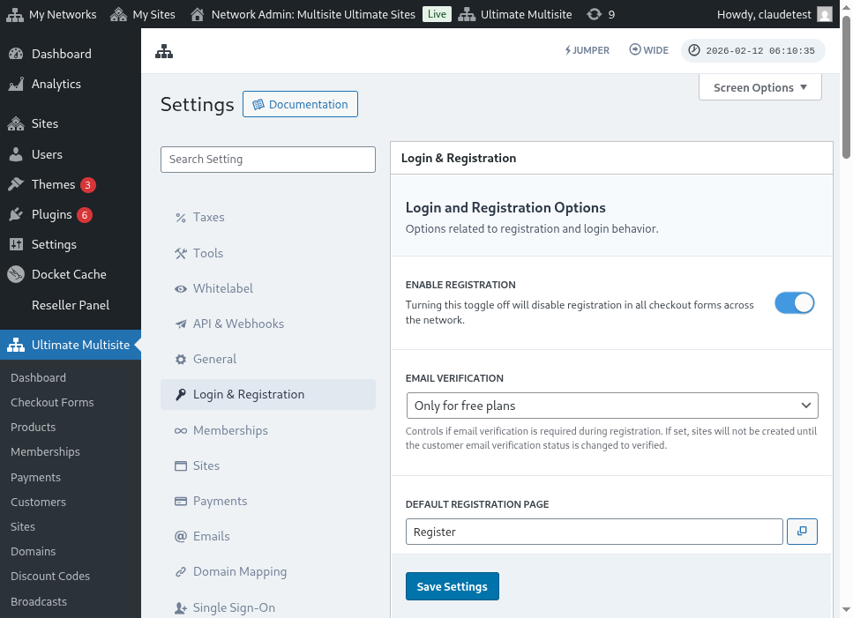
Task: Open the Payments submenu in left sidebar
Action: [x=35, y=478]
